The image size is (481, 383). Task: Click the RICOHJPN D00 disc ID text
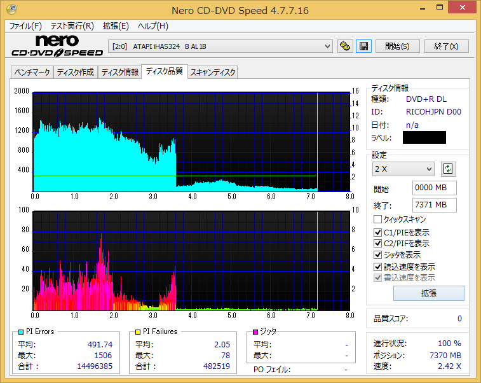point(433,112)
